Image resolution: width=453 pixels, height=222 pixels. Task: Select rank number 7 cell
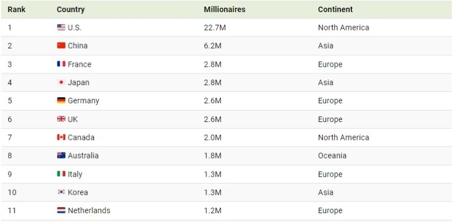[x=10, y=137]
